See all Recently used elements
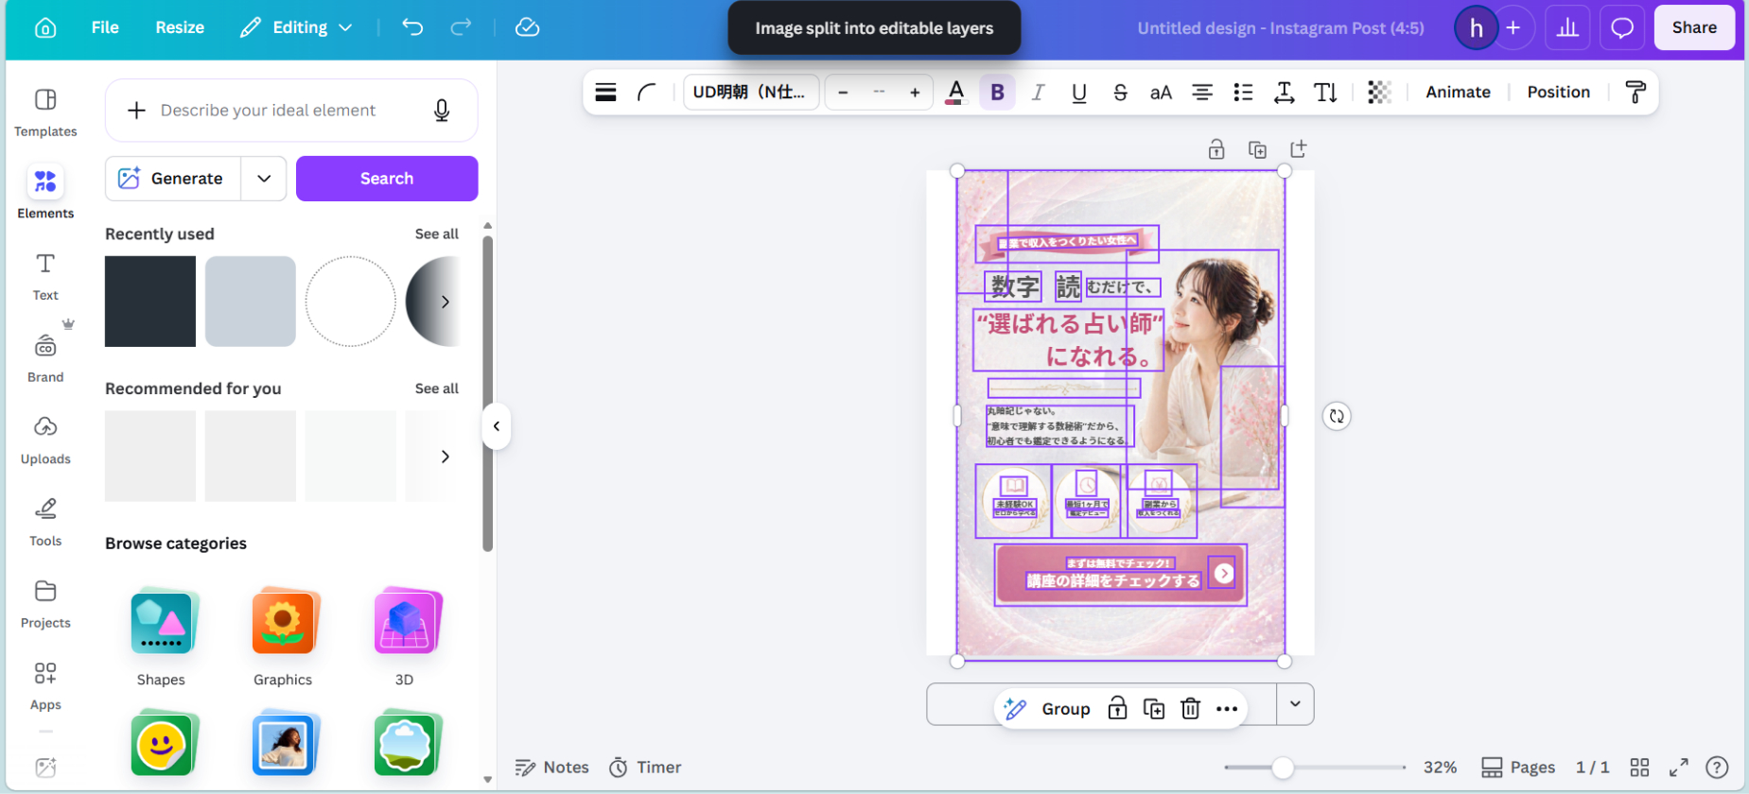 [x=436, y=233]
